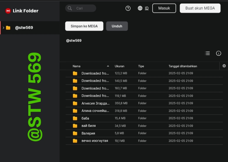This screenshot has width=228, height=162.
Task: Open column settings gear icon
Action: click(x=224, y=66)
